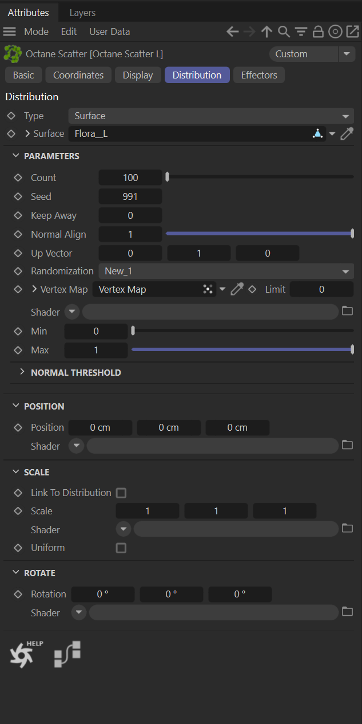Click the back arrow navigation icon
The height and width of the screenshot is (724, 362).
(232, 32)
